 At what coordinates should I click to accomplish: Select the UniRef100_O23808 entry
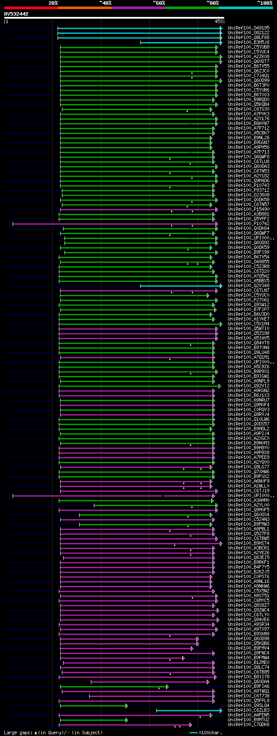click(248, 195)
